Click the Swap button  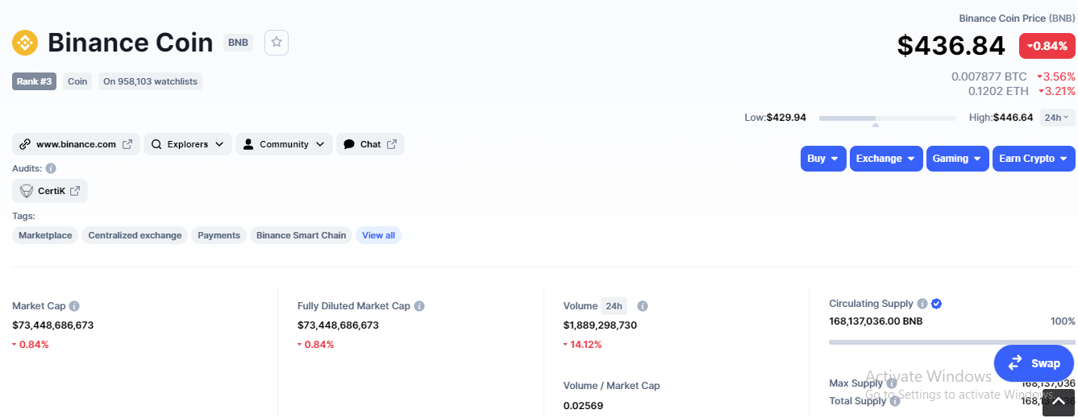point(1034,363)
